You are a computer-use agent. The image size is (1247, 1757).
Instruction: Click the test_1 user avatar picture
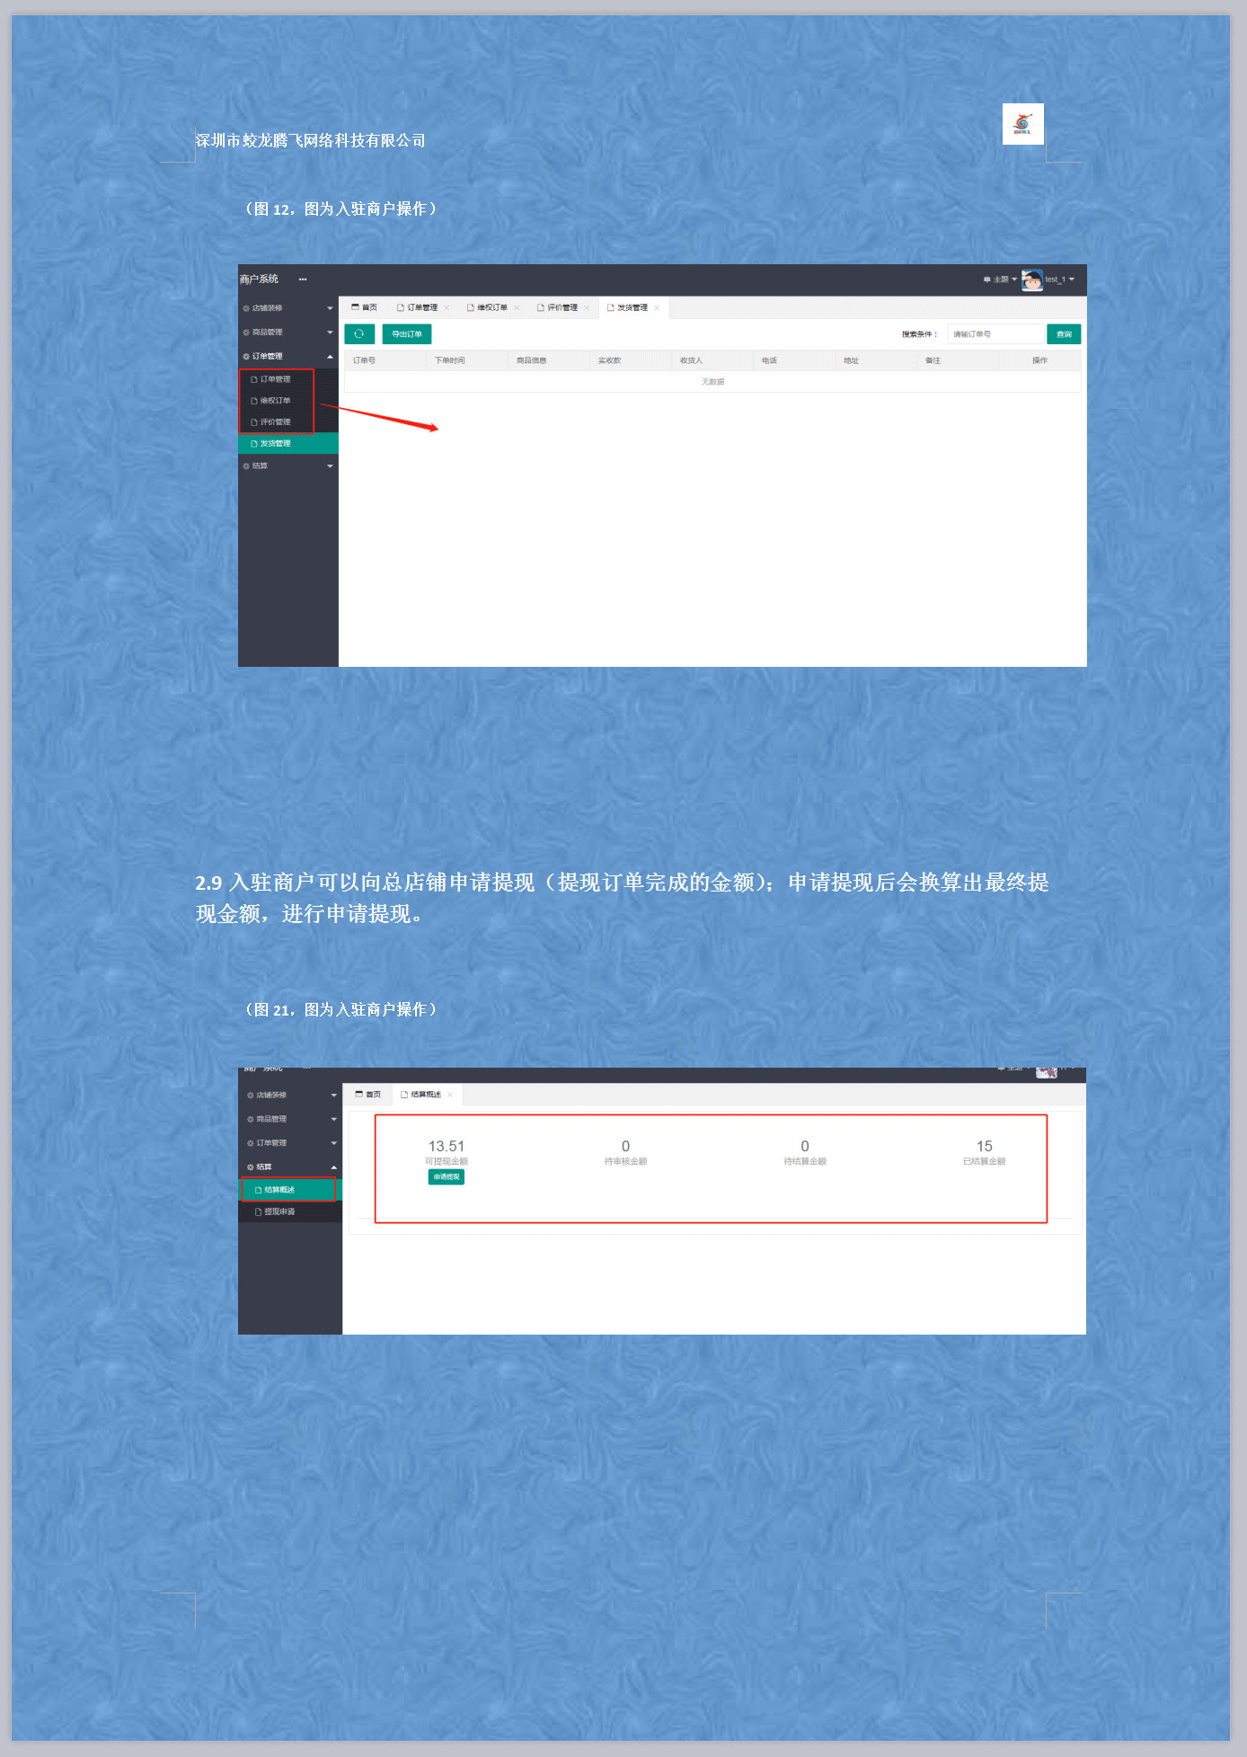click(1031, 280)
